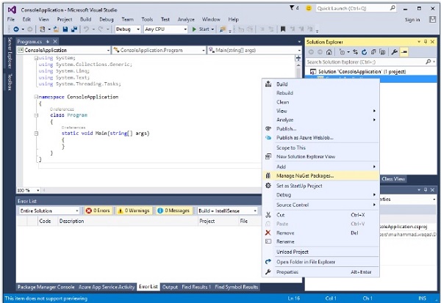
Task: Switch to the Find Symbol Results tab
Action: click(x=236, y=287)
